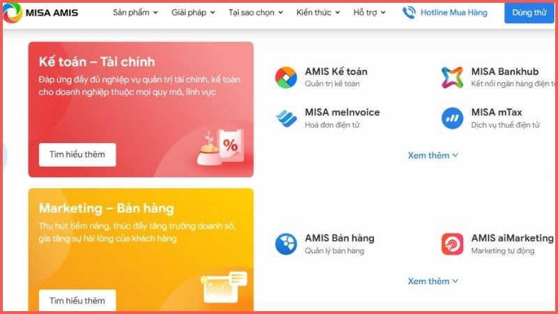Expand the Sản phẩm menu
This screenshot has height=314, width=558.
click(135, 13)
